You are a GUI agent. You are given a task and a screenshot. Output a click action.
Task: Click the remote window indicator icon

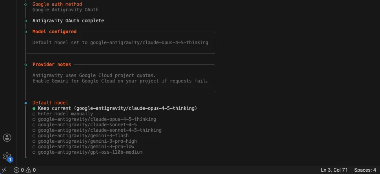4,170
